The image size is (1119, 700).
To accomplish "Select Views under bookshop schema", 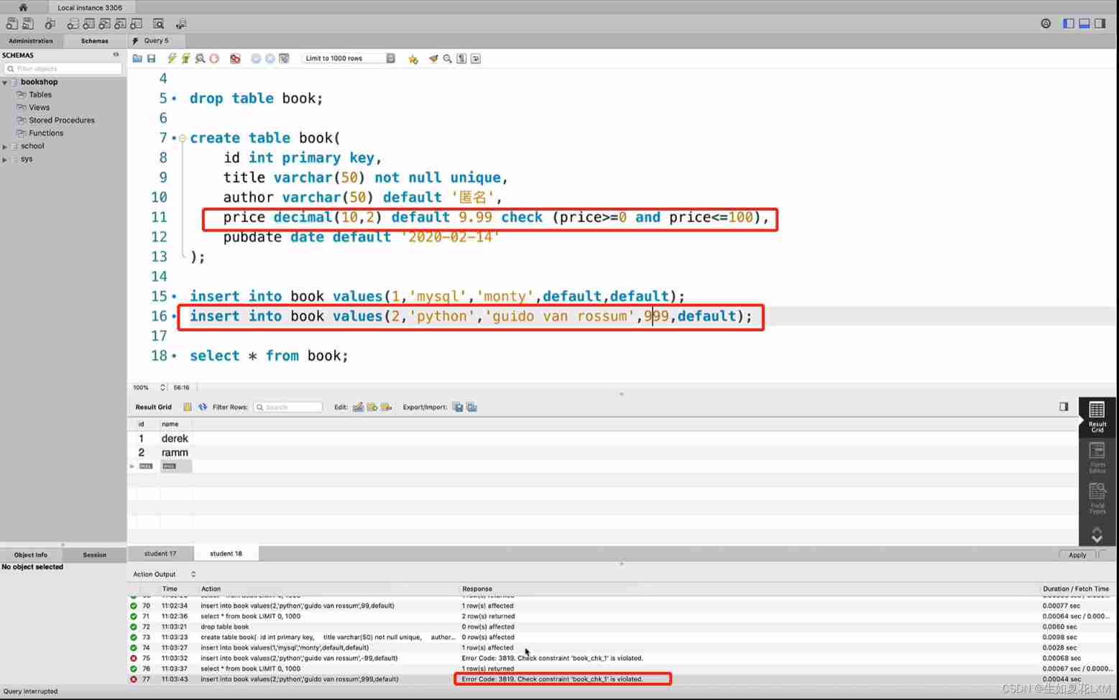I will click(40, 108).
